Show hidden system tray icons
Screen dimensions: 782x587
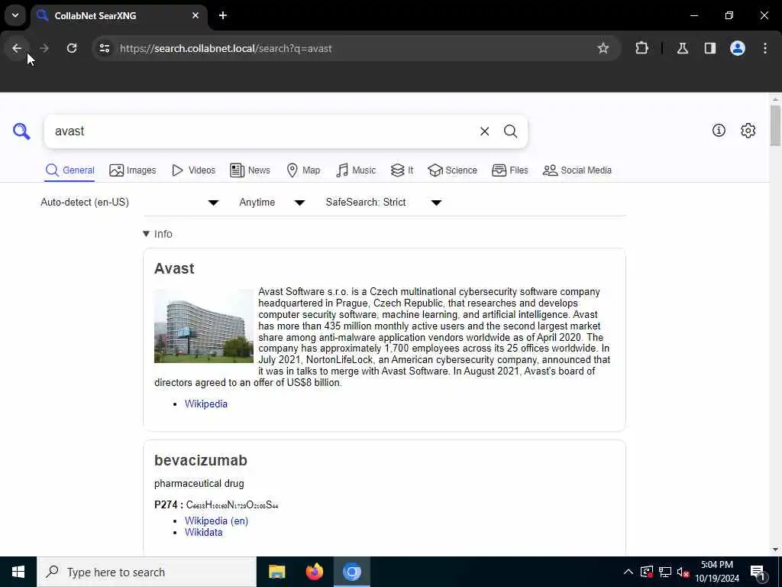(628, 572)
